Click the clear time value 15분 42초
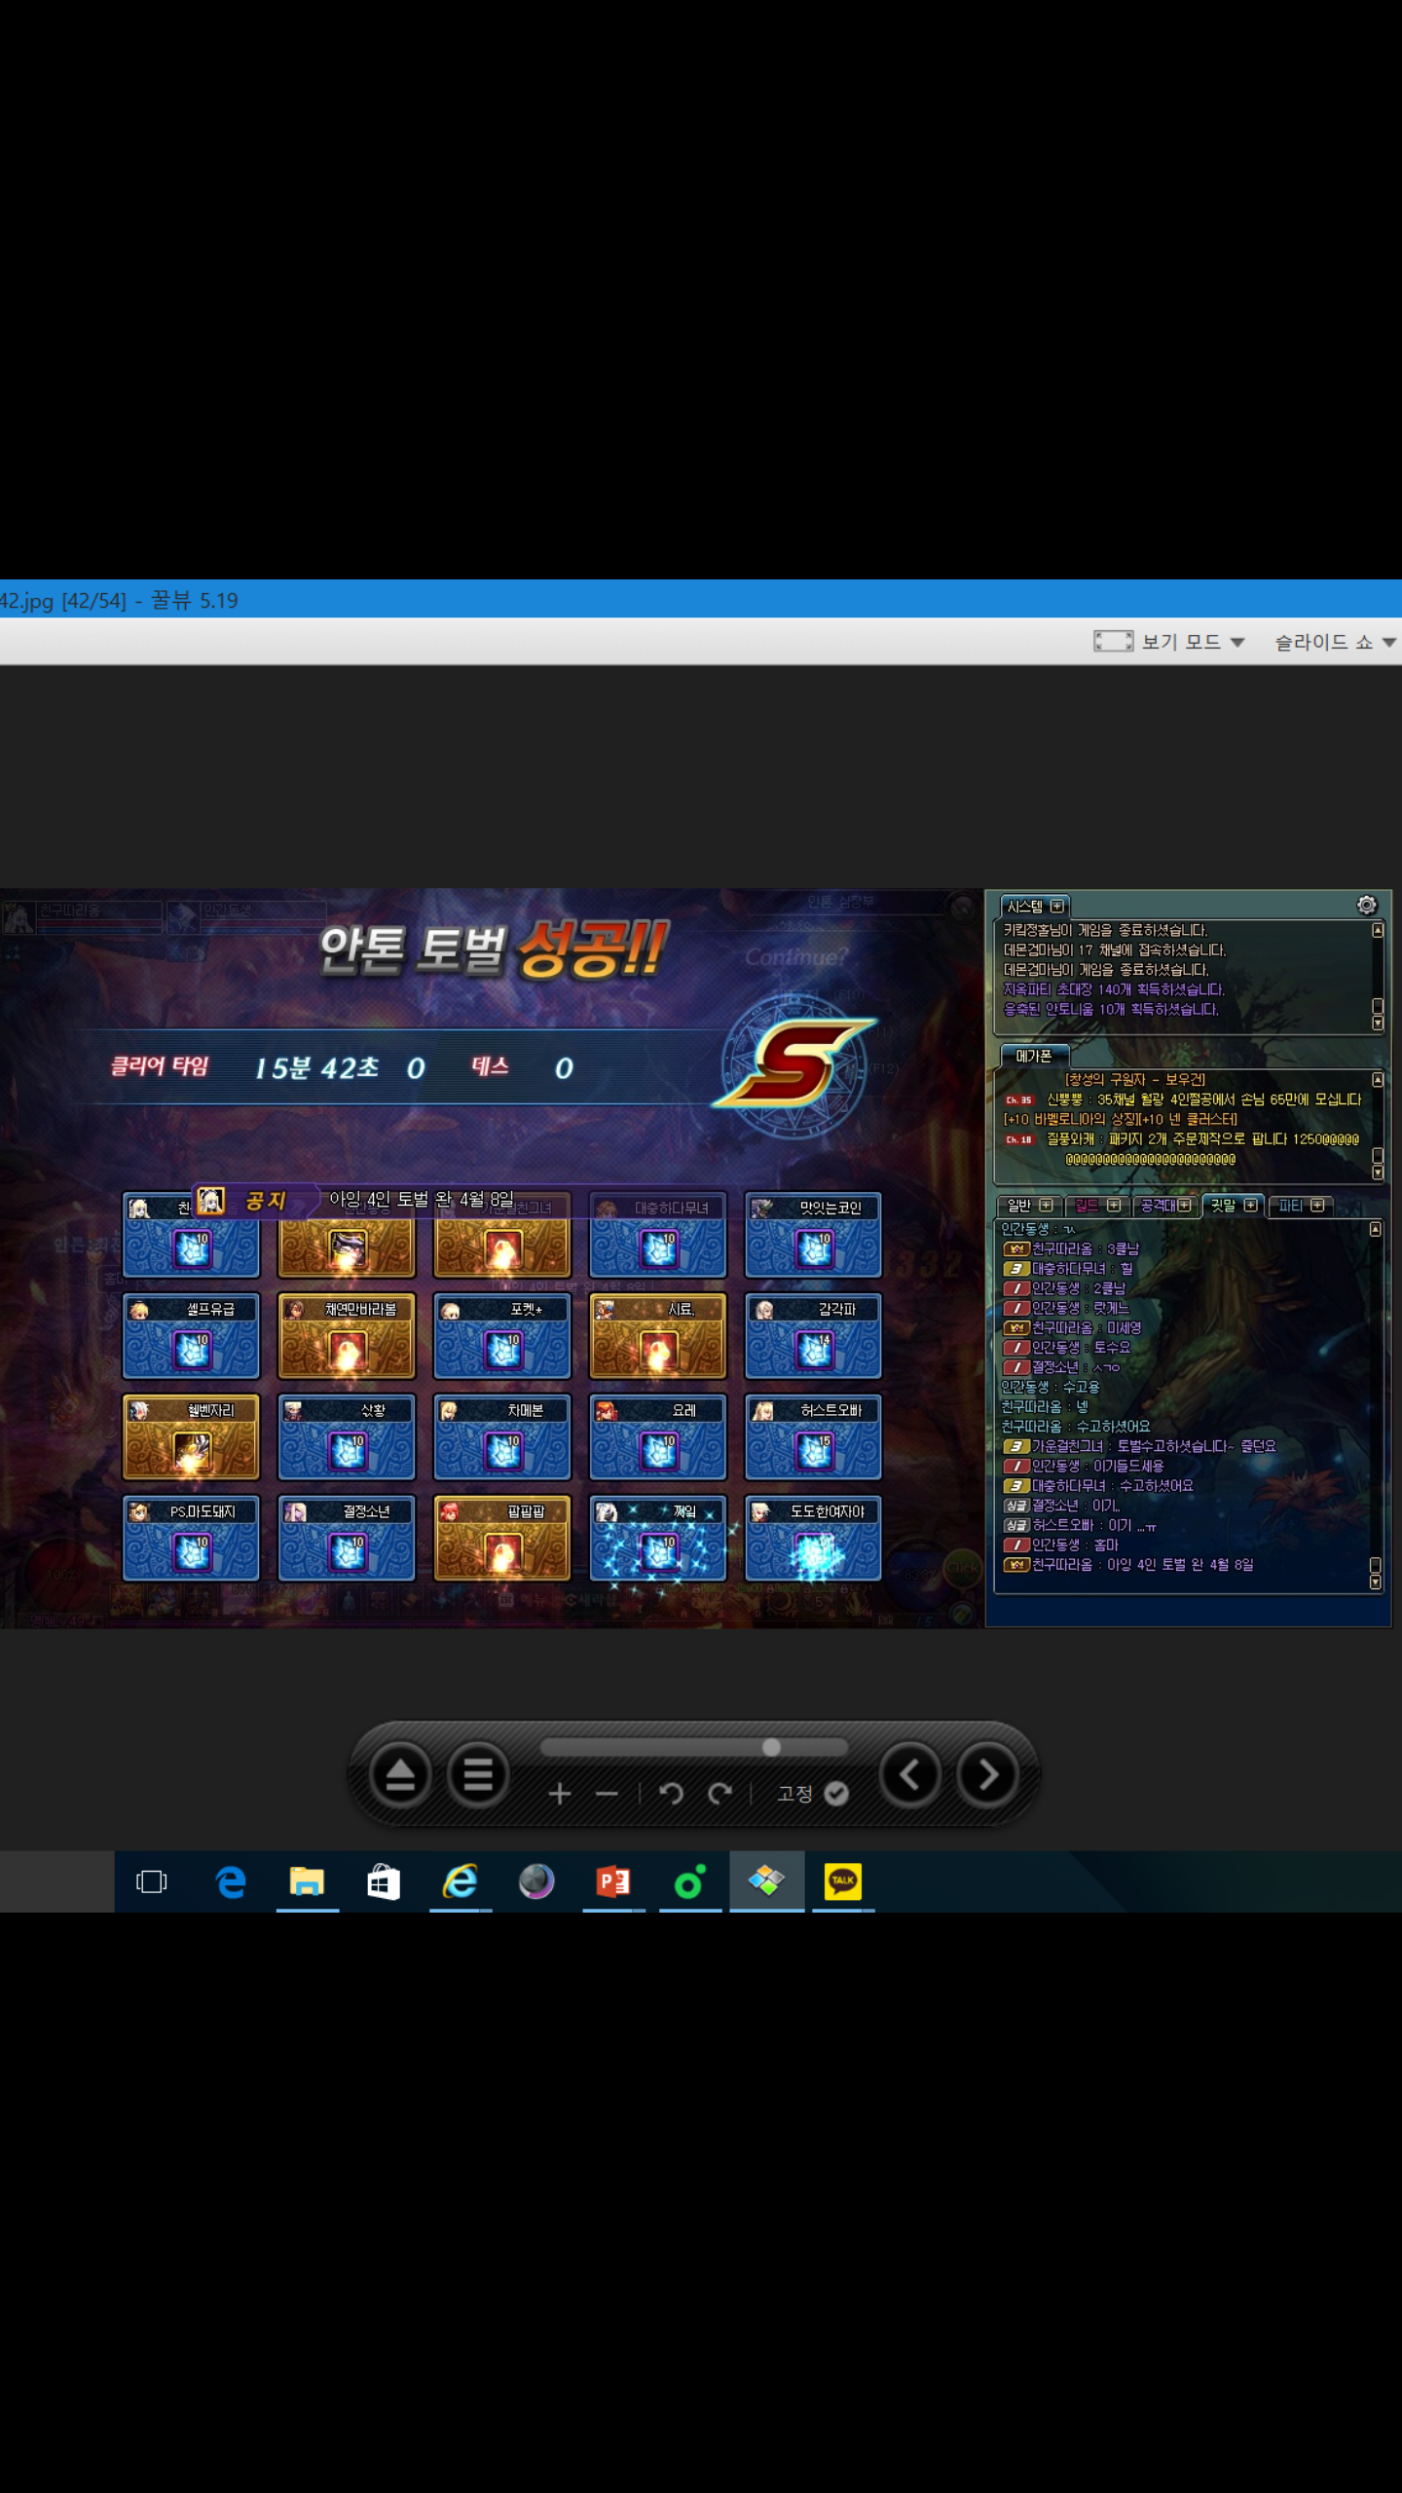The width and height of the screenshot is (1402, 2493). [x=316, y=1068]
